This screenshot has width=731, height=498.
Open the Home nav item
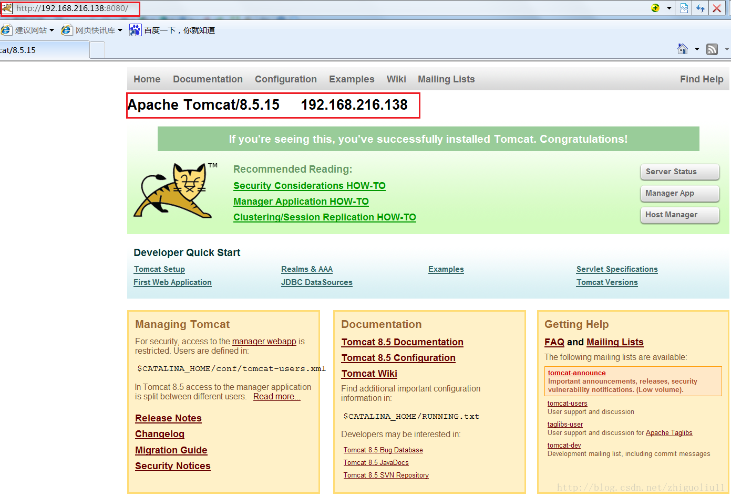coord(147,79)
